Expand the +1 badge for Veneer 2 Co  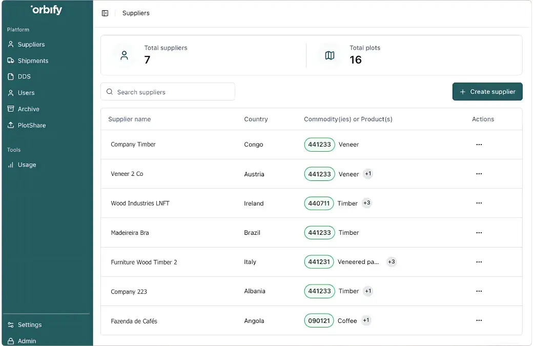click(x=367, y=174)
